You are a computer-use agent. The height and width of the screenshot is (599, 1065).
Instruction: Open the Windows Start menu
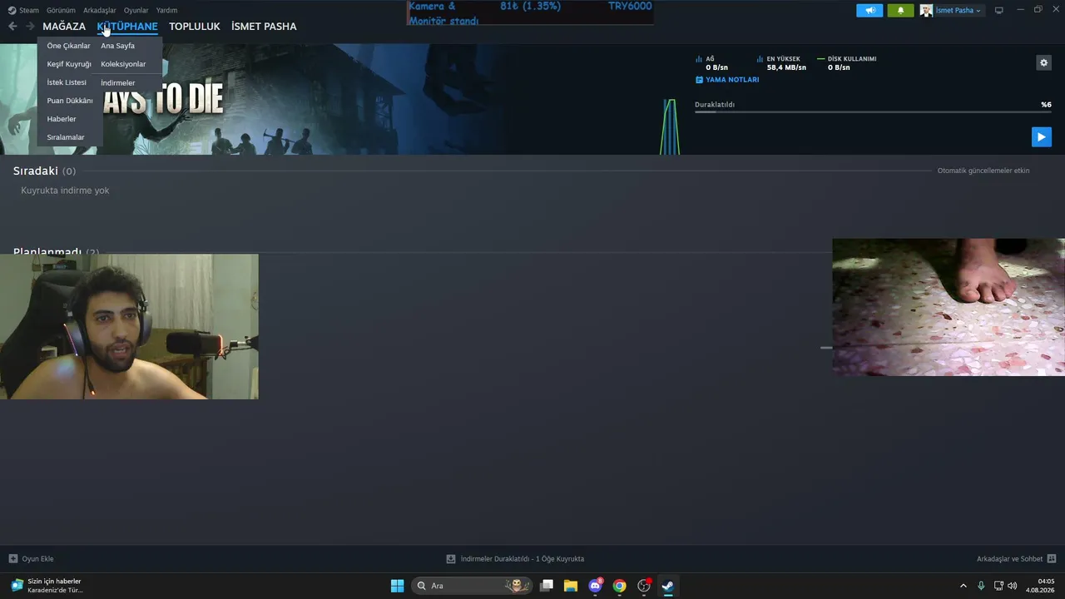click(x=397, y=586)
